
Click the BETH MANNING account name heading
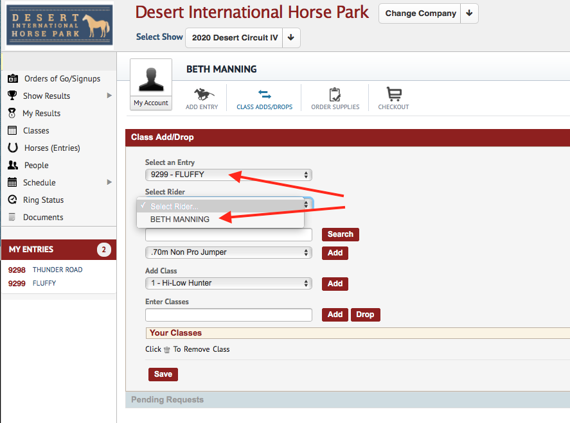[222, 69]
